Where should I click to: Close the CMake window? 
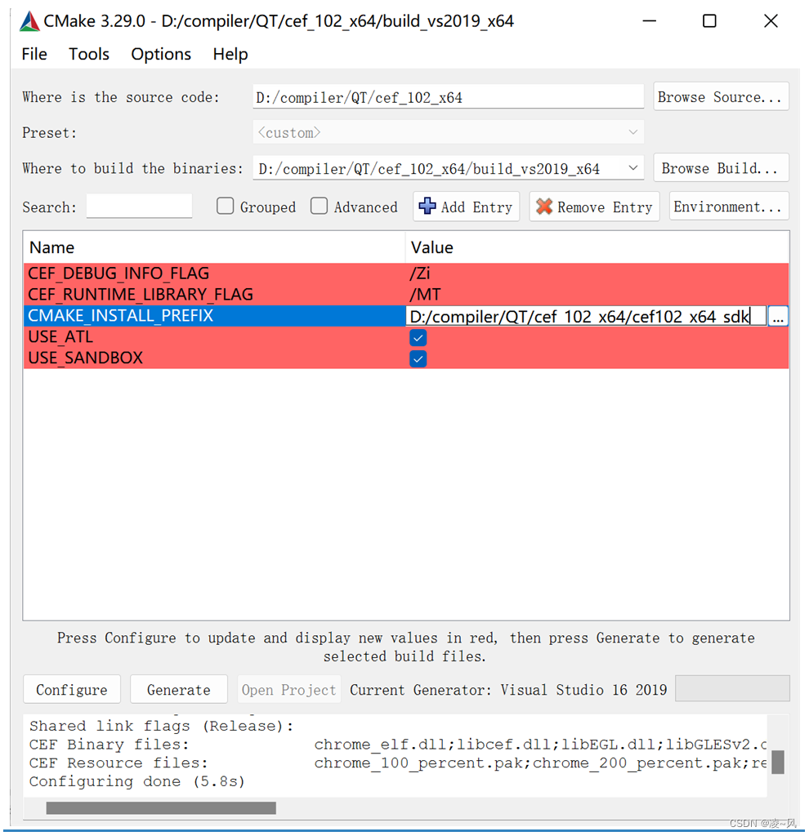point(771,21)
